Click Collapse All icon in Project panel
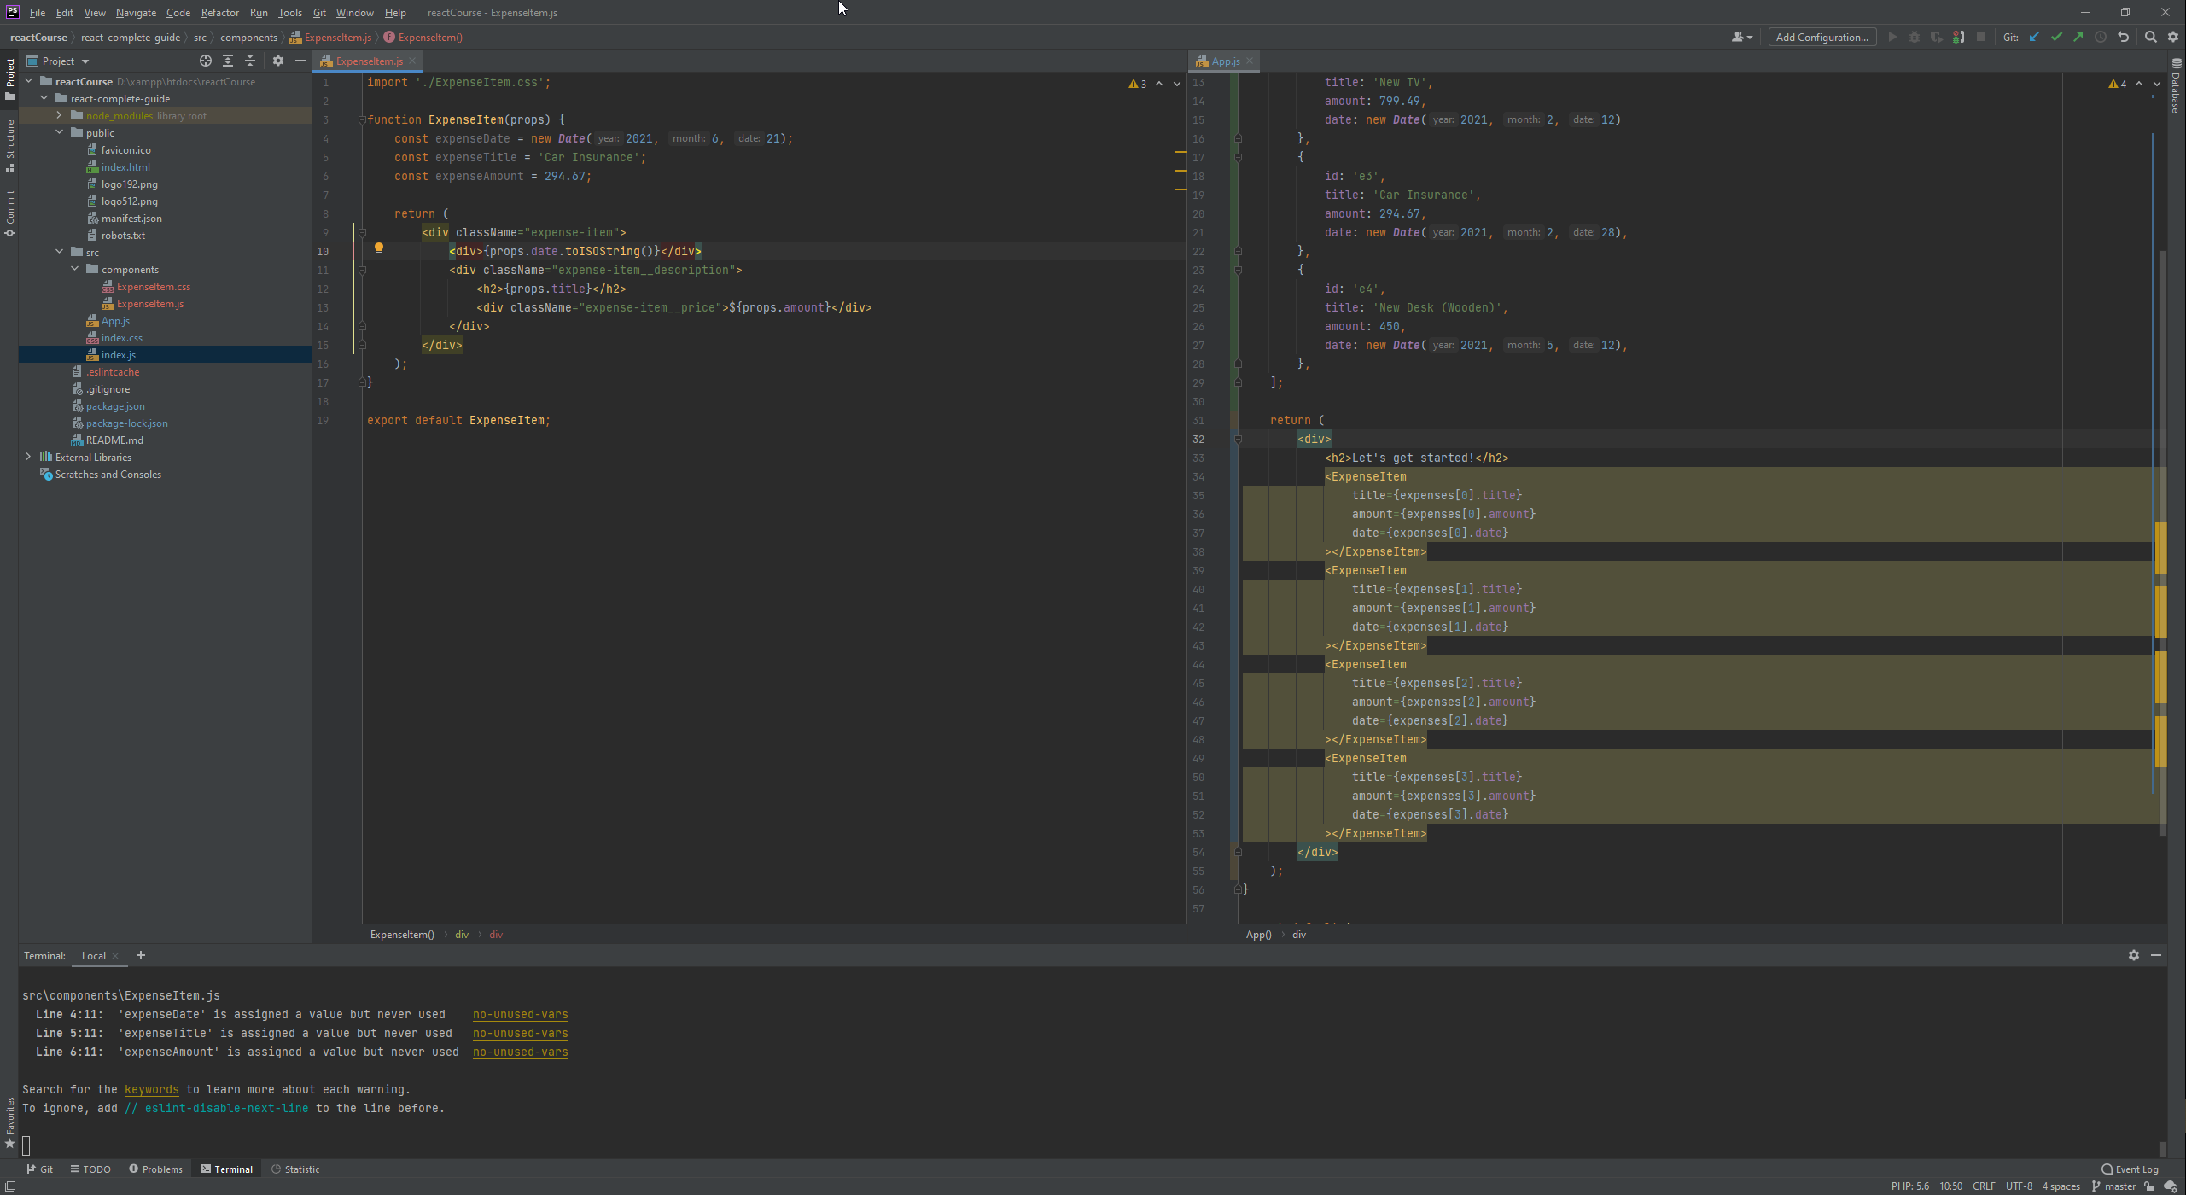The image size is (2186, 1195). click(250, 61)
